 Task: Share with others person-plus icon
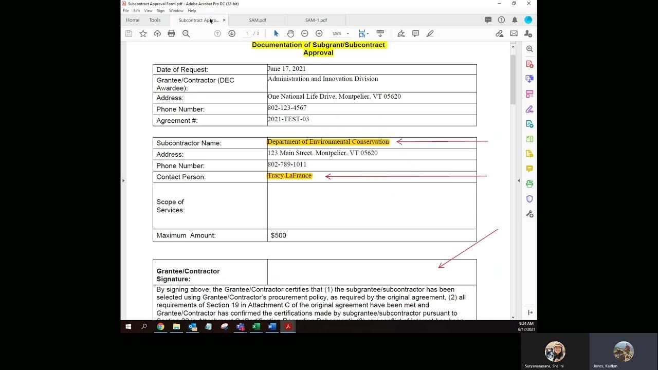coord(528,33)
